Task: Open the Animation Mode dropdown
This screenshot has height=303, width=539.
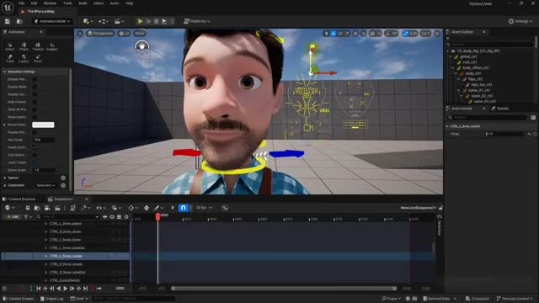Action: 52,21
